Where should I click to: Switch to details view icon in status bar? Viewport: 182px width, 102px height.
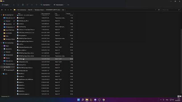pyautogui.click(x=178, y=96)
